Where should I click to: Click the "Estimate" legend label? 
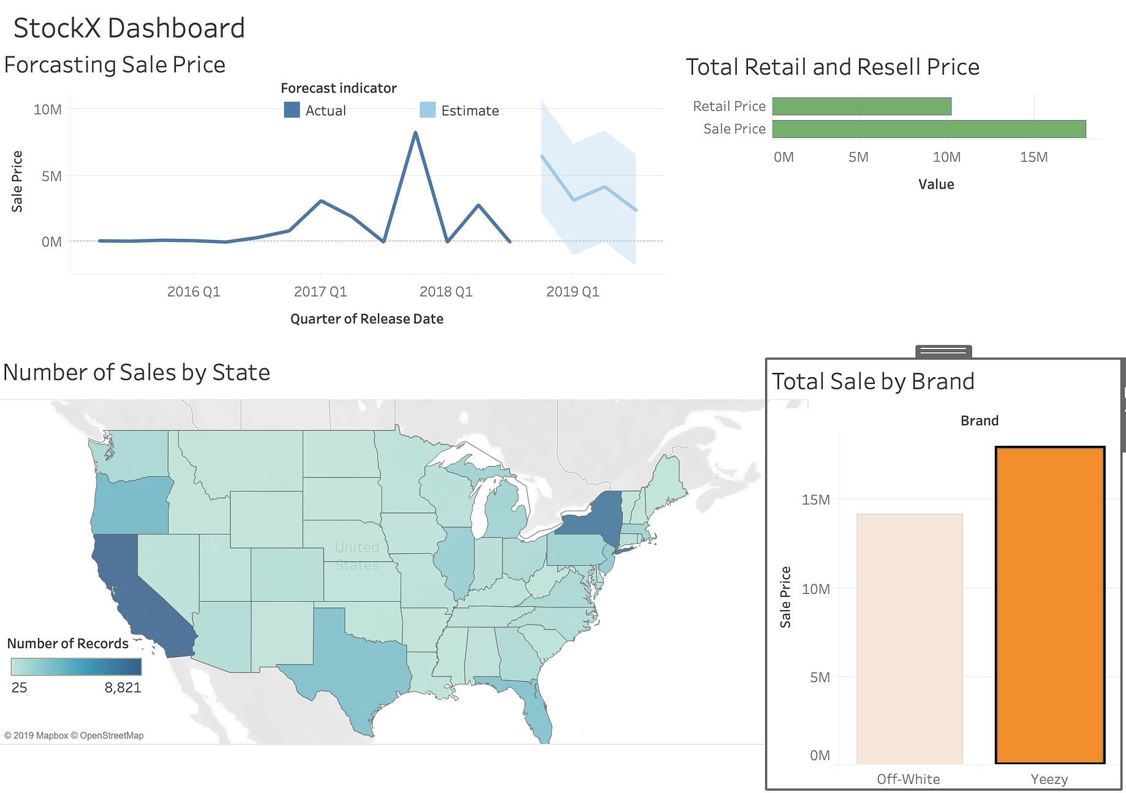click(470, 111)
